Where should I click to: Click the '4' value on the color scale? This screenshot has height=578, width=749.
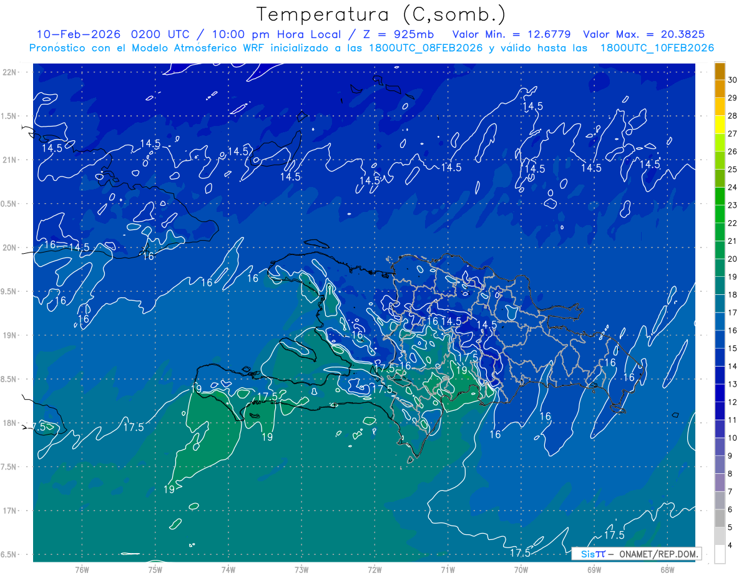pyautogui.click(x=730, y=546)
